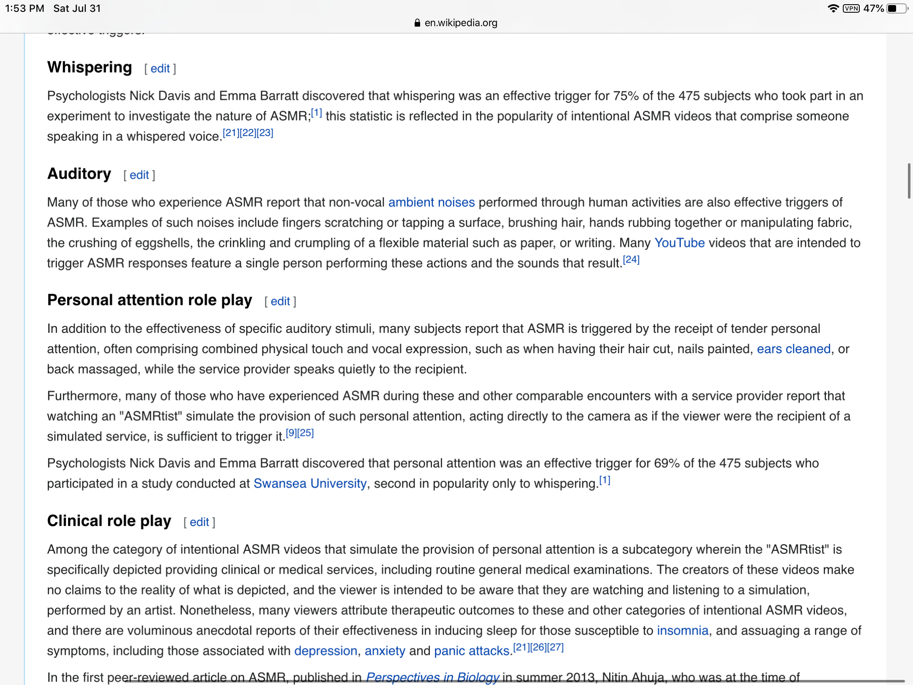Image resolution: width=913 pixels, height=685 pixels.
Task: Tap the 1:53 PM clock
Action: point(25,8)
